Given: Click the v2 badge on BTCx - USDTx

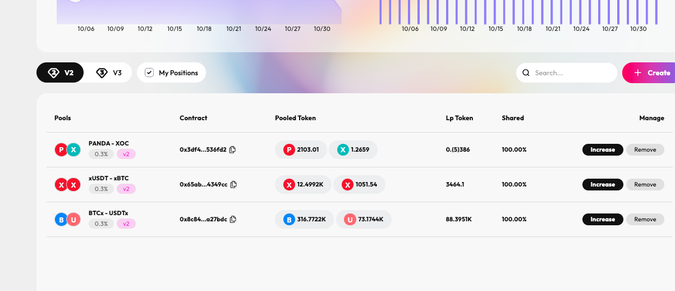Looking at the screenshot, I should coord(126,224).
